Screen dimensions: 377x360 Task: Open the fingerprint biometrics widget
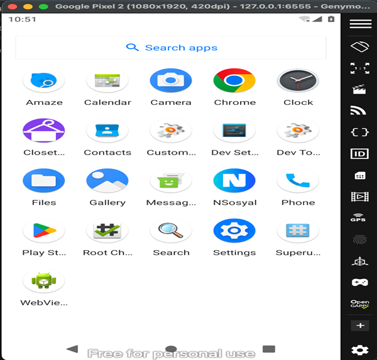[x=359, y=240]
